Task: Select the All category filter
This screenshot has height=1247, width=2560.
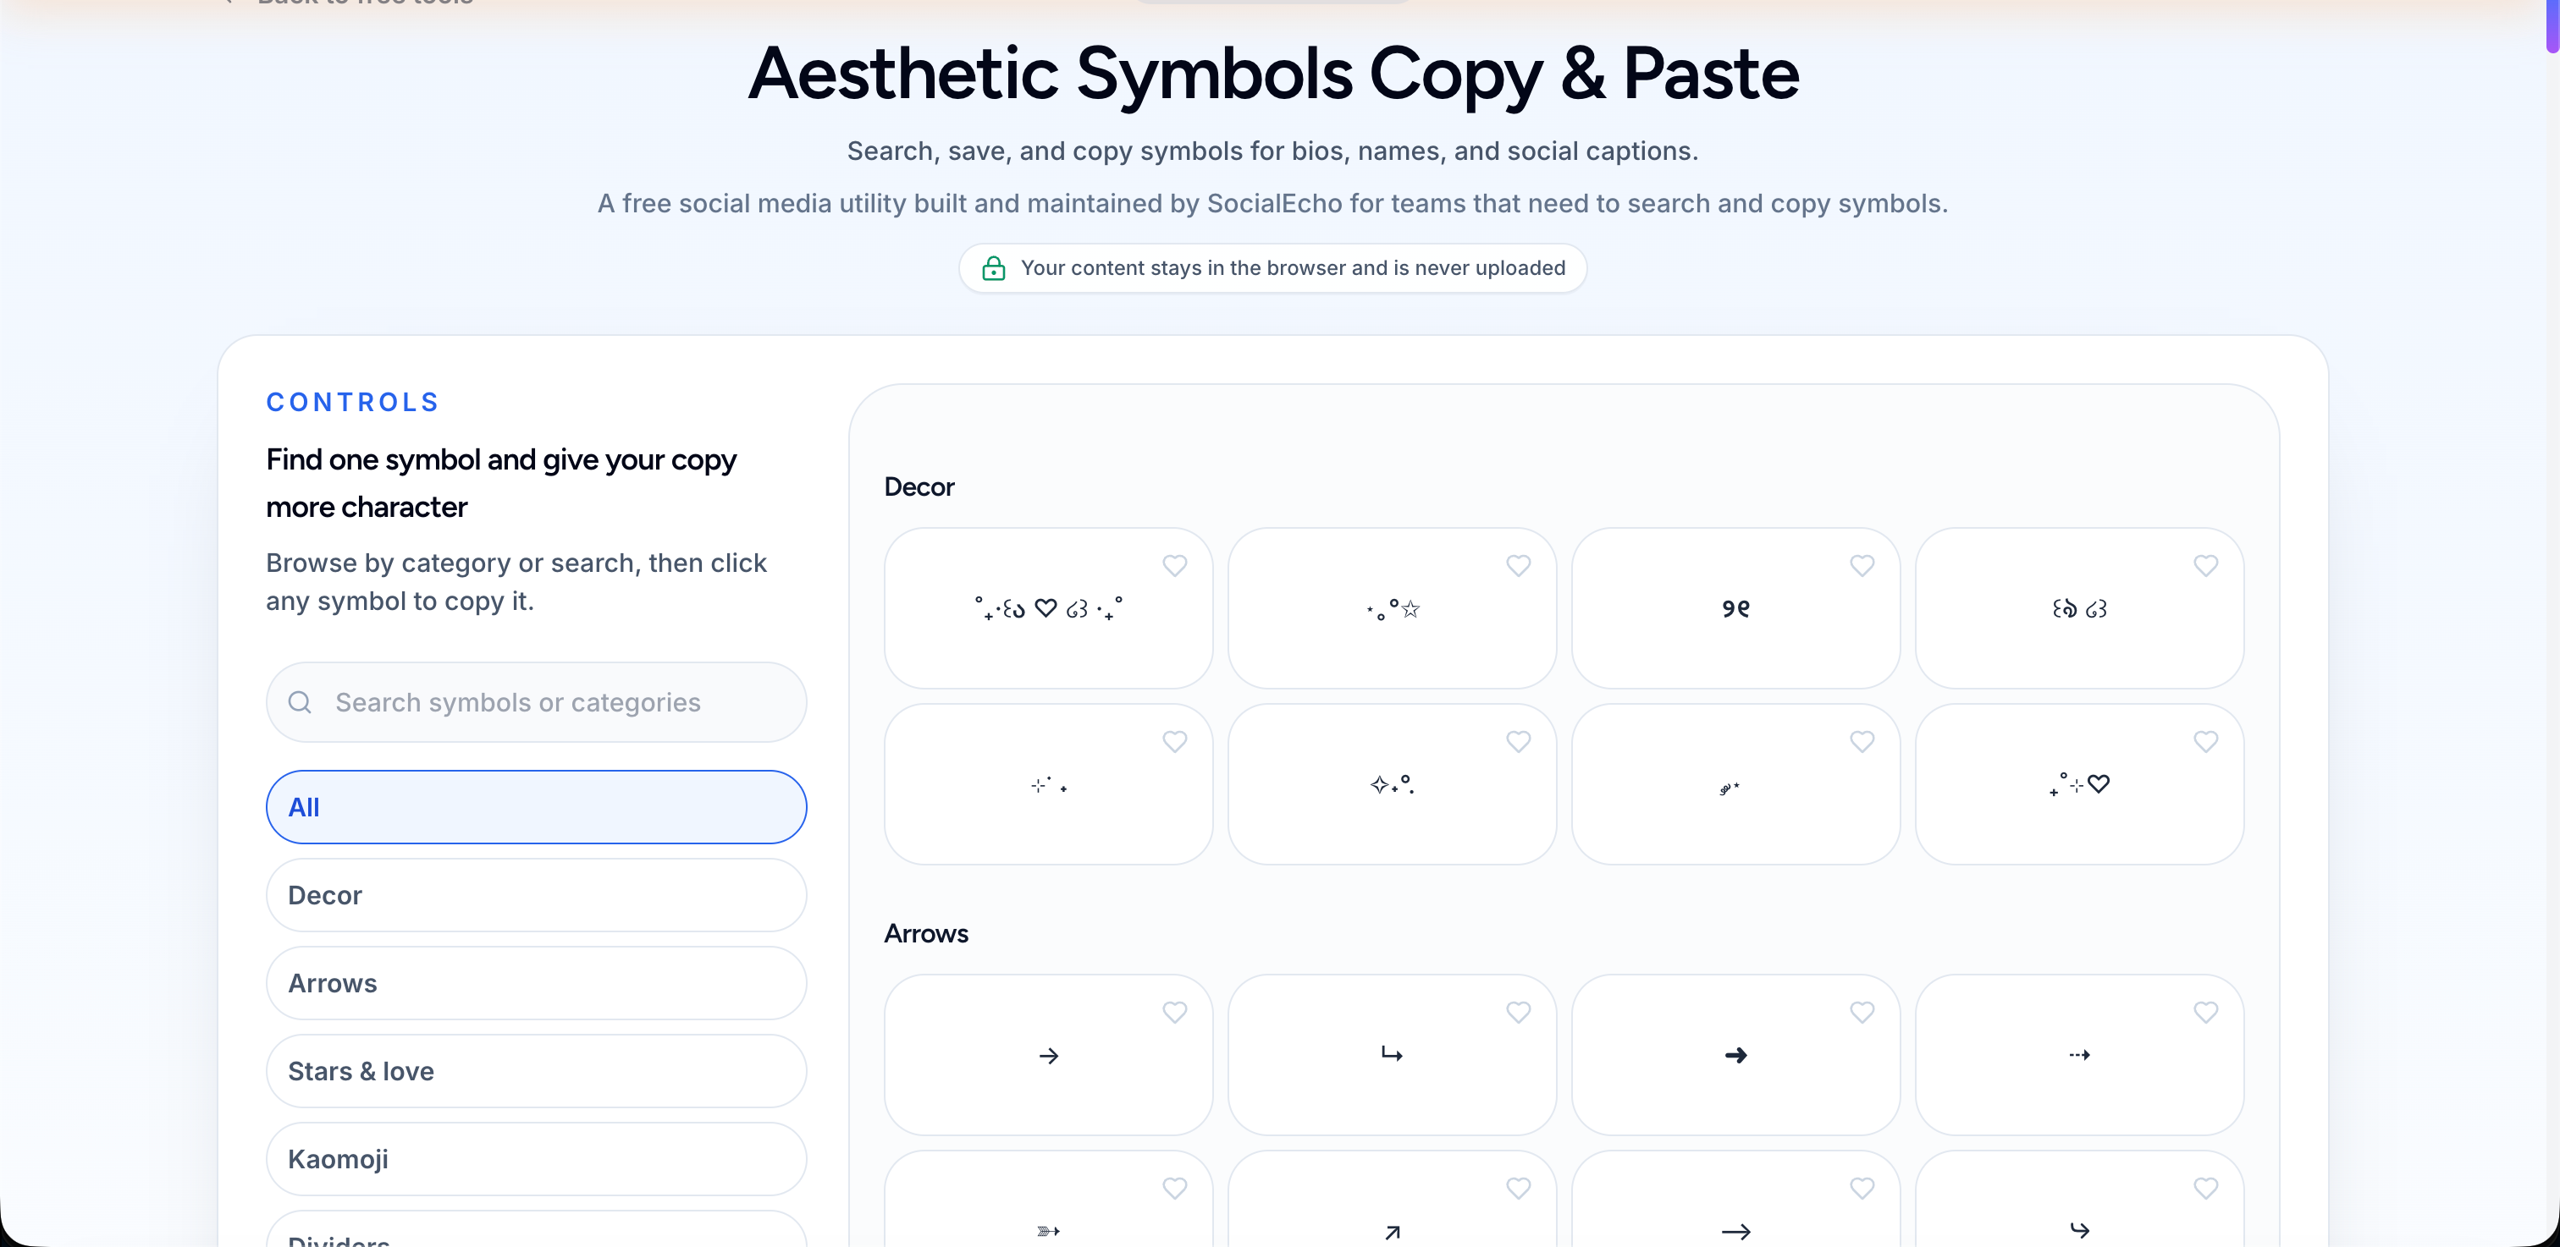Action: pyautogui.click(x=536, y=807)
